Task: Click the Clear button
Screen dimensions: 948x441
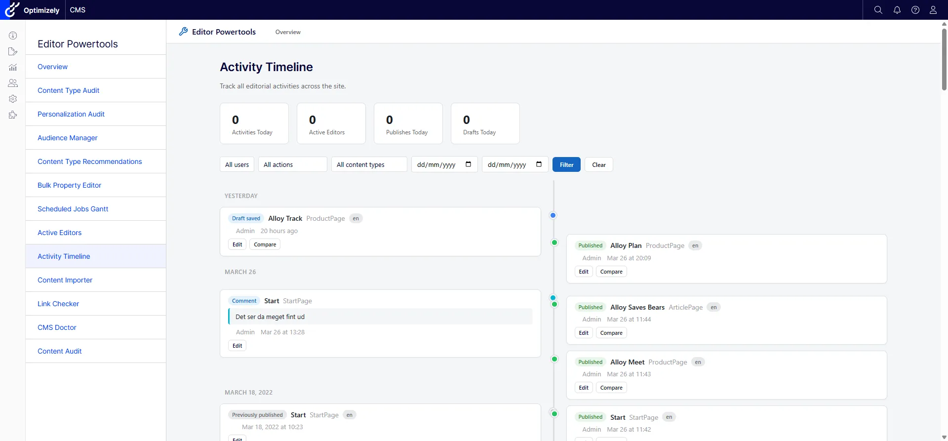Action: click(599, 164)
